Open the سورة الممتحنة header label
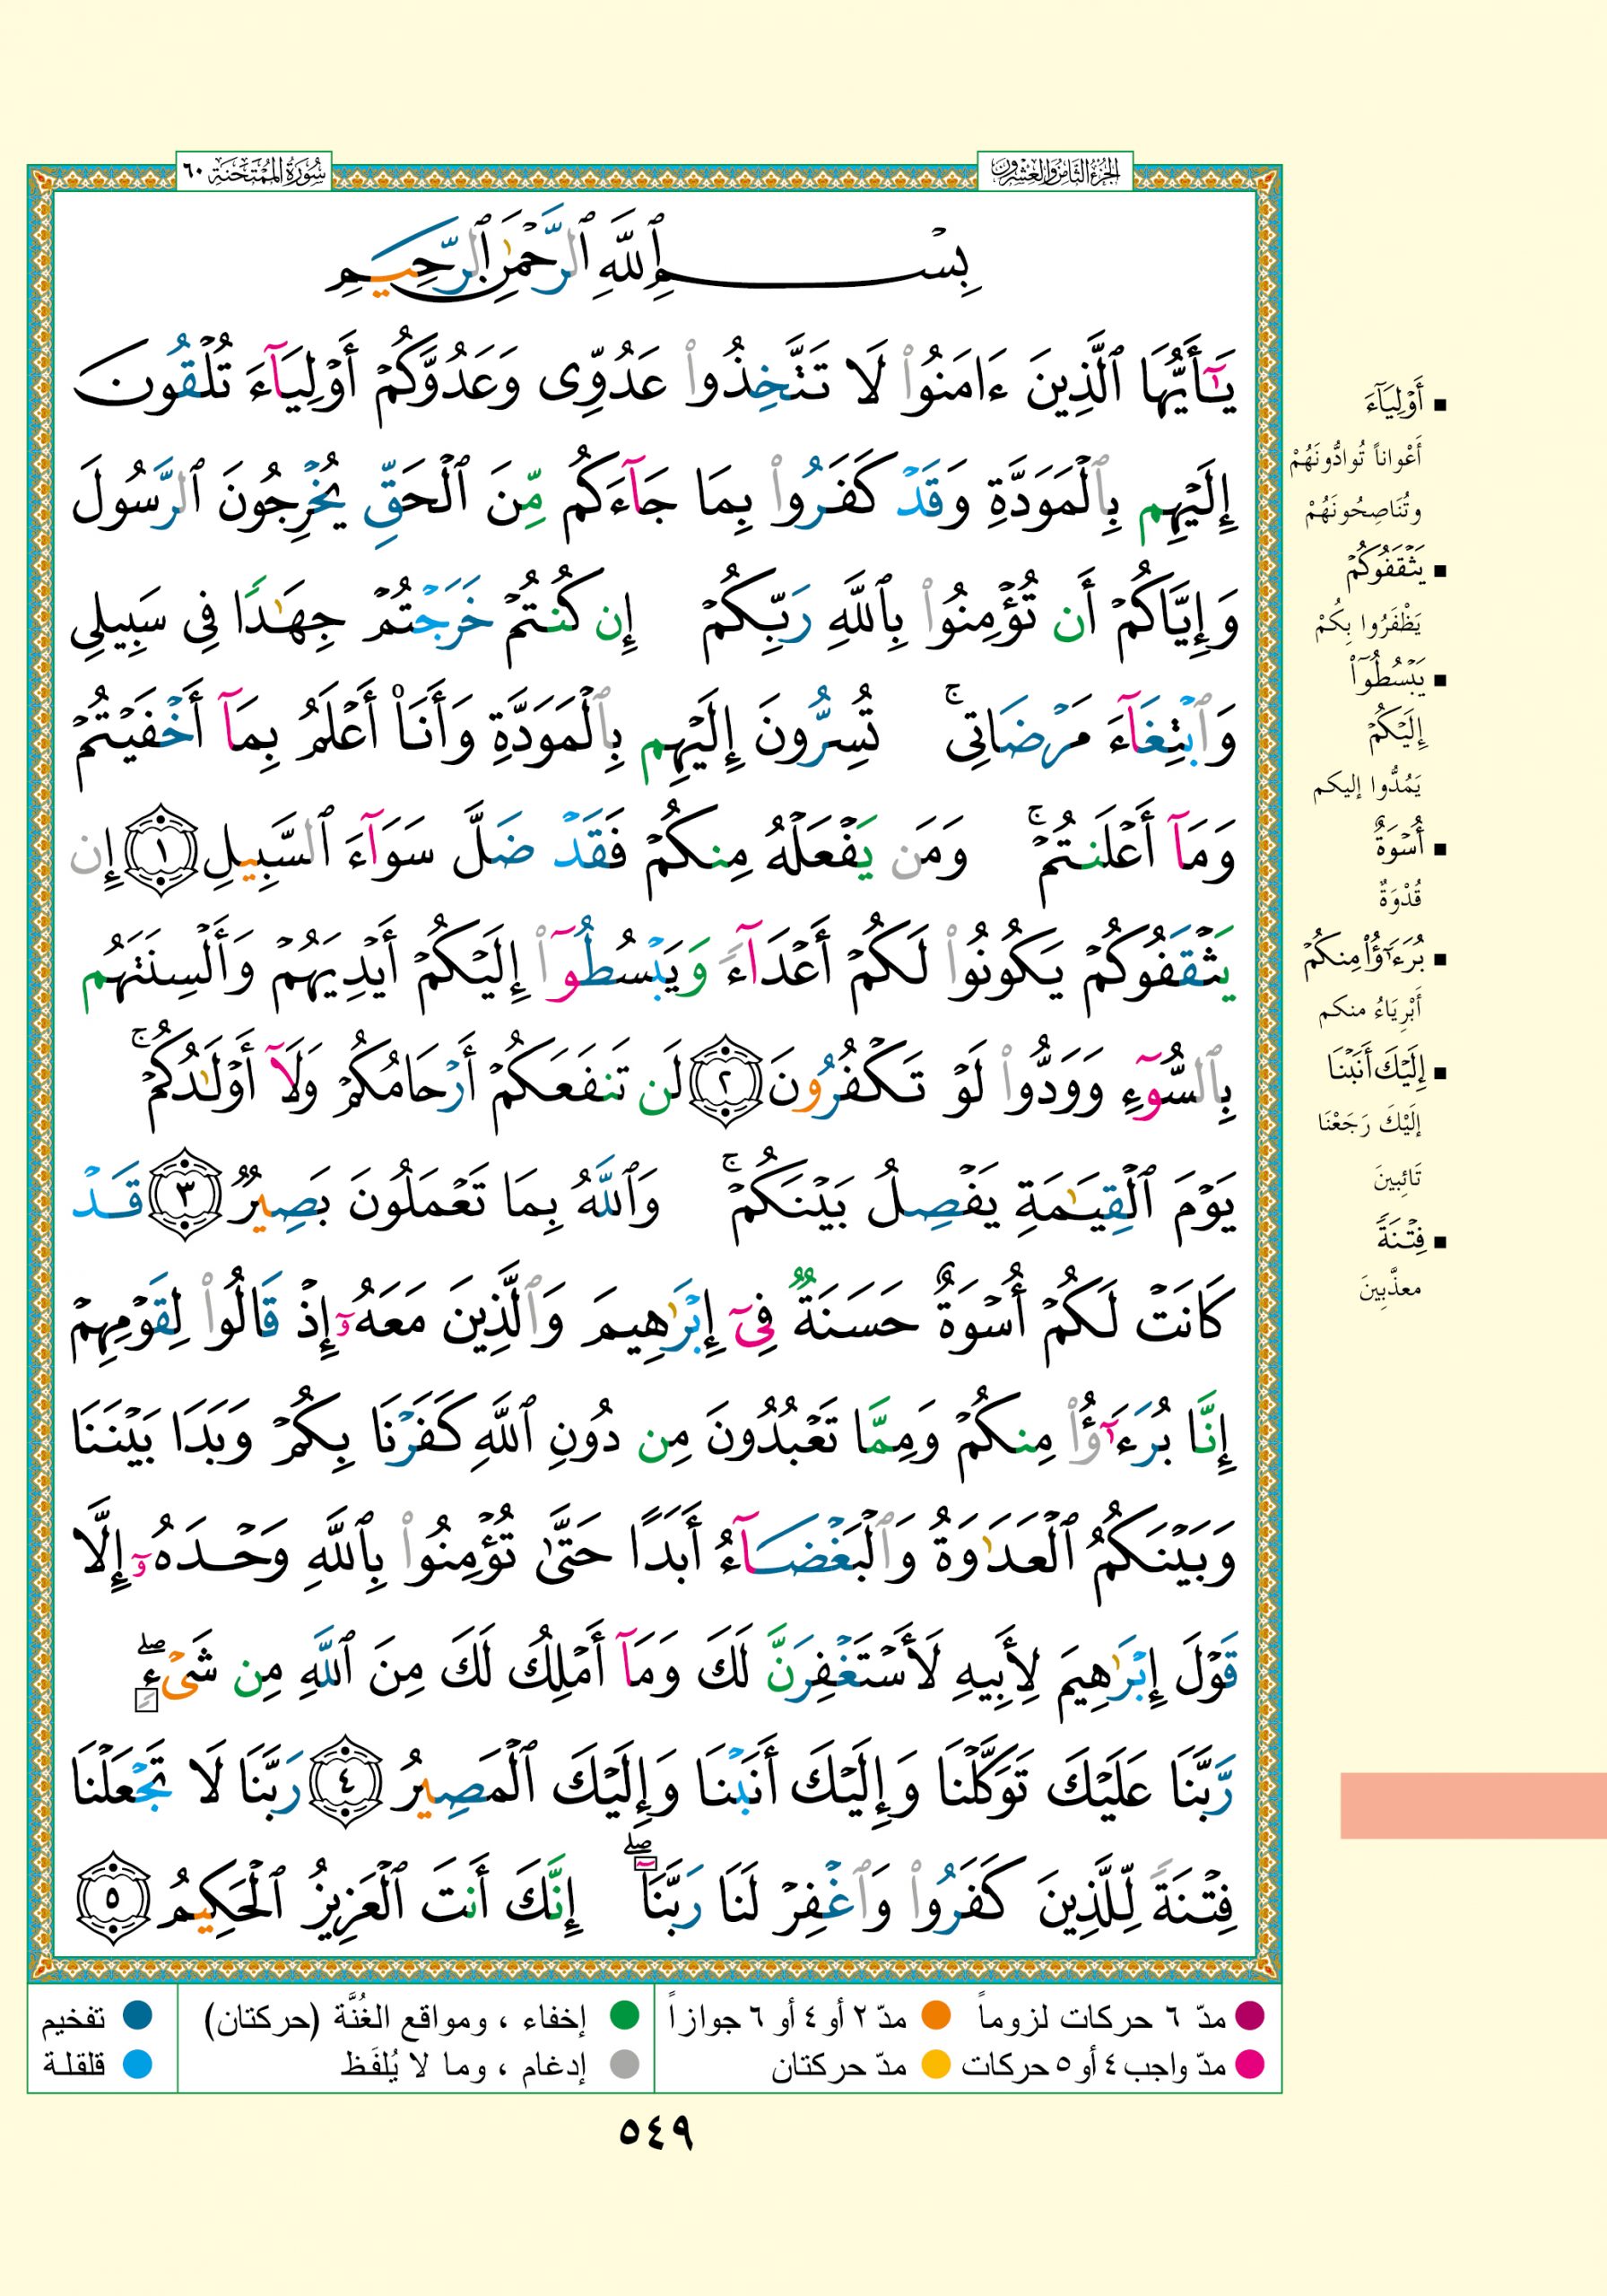This screenshot has height=2296, width=1607. tap(254, 171)
